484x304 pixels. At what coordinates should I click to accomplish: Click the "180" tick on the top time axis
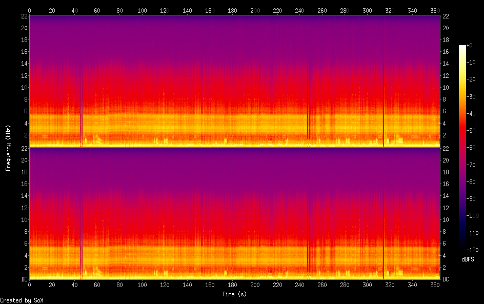tap(232, 10)
